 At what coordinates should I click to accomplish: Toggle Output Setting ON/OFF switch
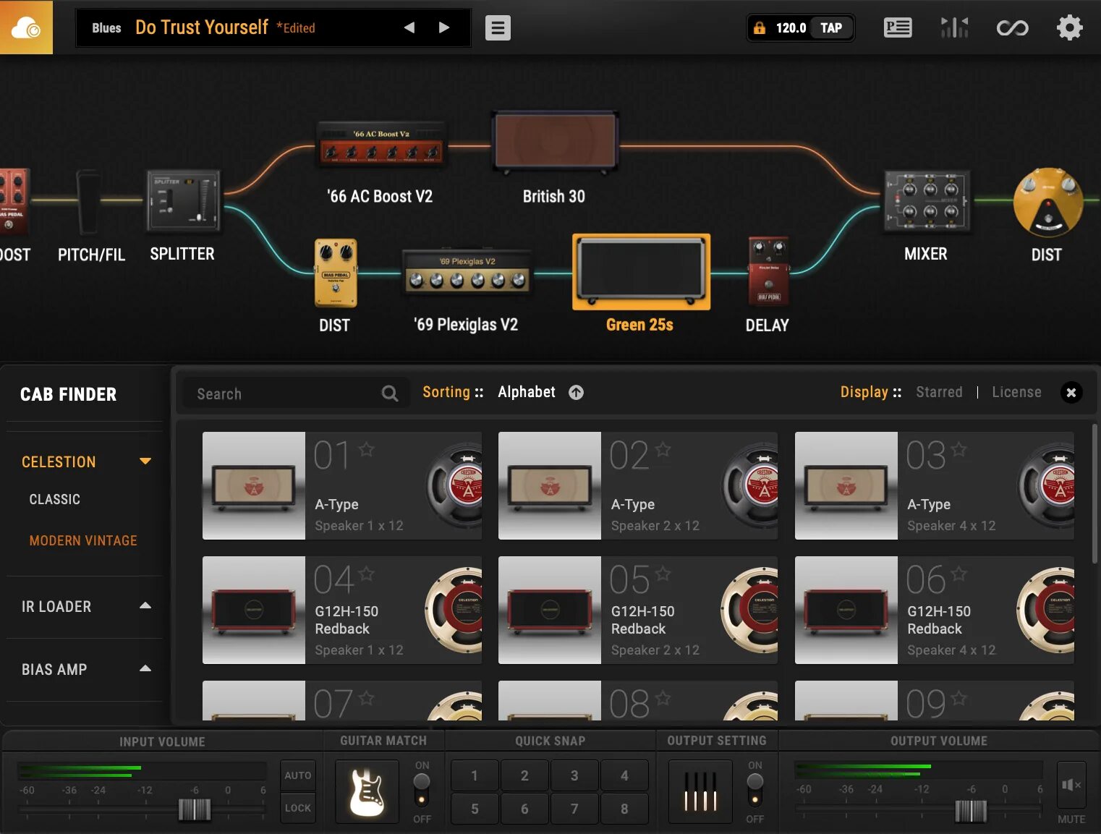(755, 789)
